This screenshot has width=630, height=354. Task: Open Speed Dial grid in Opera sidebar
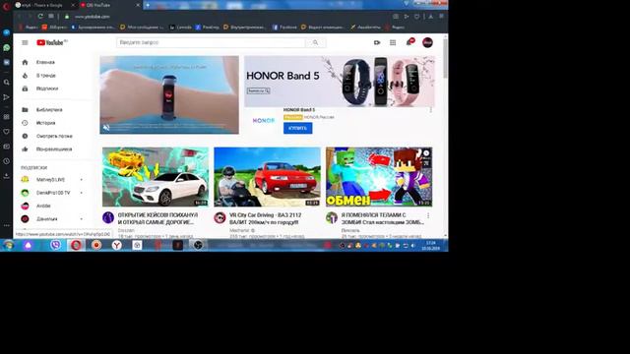coord(7,117)
